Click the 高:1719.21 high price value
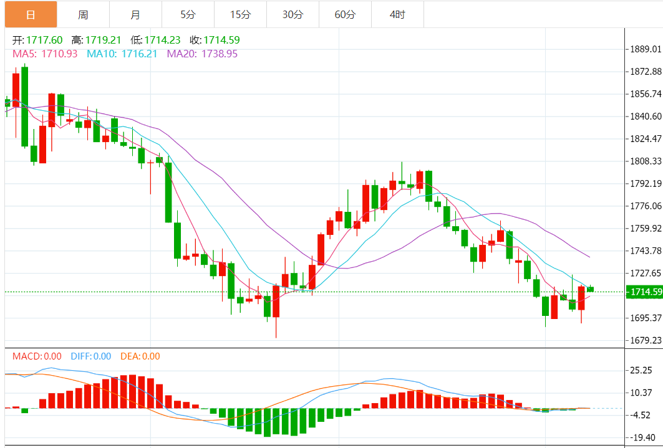The image size is (663, 448). click(97, 40)
